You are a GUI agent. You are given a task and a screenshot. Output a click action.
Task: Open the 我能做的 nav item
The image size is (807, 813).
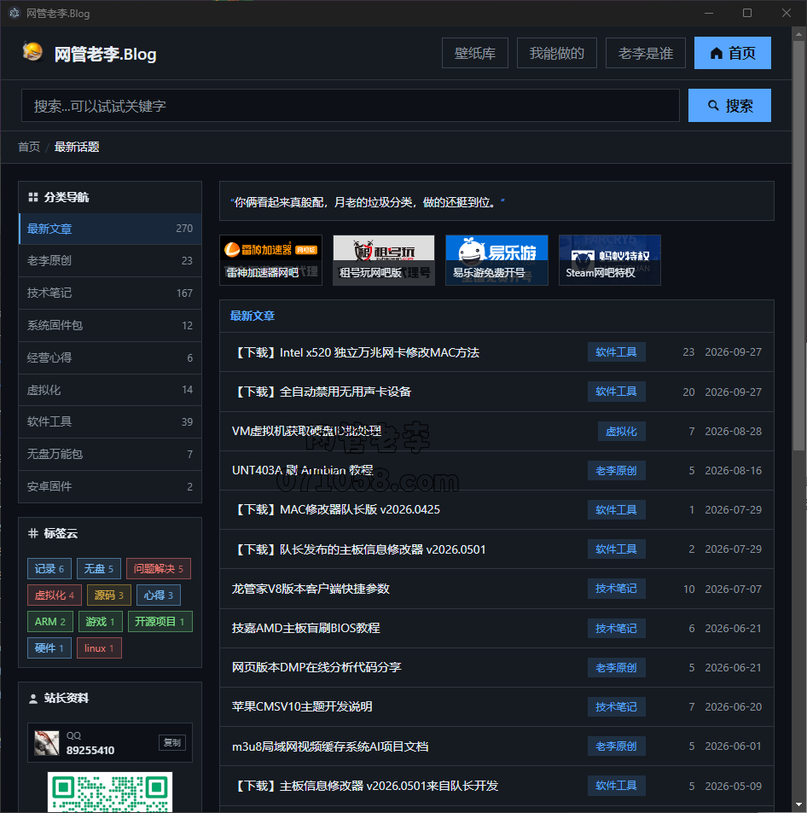pyautogui.click(x=557, y=53)
